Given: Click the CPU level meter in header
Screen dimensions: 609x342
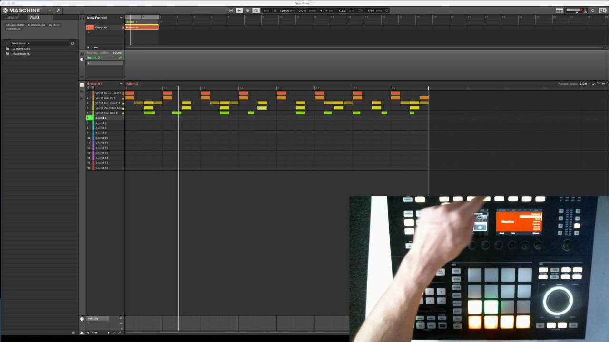Looking at the screenshot, I should [576, 10].
